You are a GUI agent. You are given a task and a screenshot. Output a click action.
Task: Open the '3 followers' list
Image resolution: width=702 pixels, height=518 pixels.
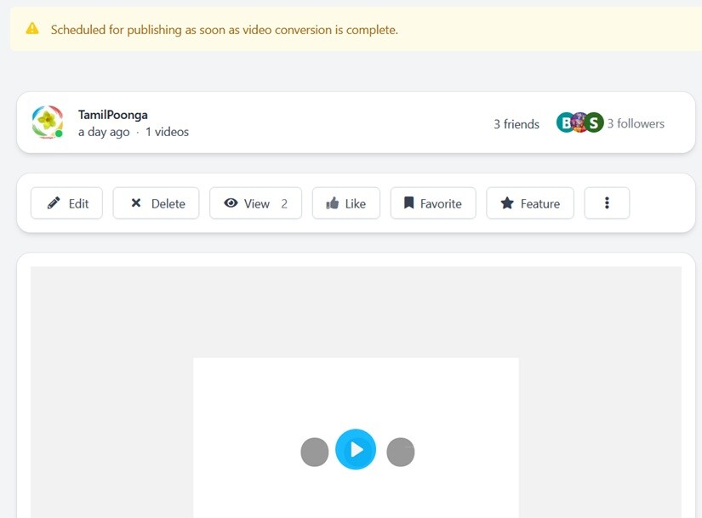coord(636,123)
